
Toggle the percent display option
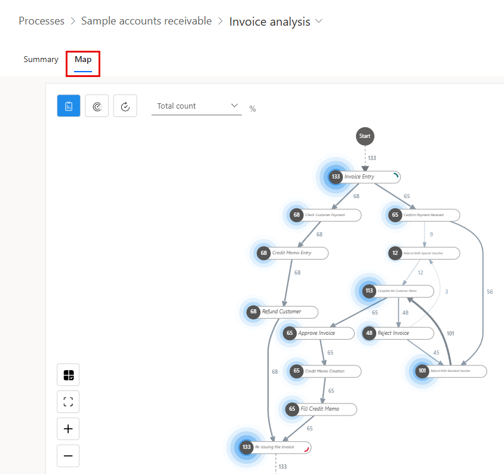[253, 109]
